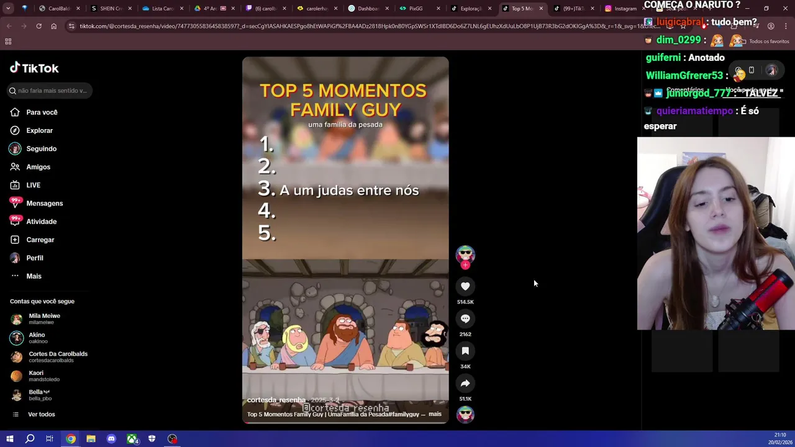Open the apps grid in bookmarks bar
Image resolution: width=795 pixels, height=447 pixels.
(8, 41)
